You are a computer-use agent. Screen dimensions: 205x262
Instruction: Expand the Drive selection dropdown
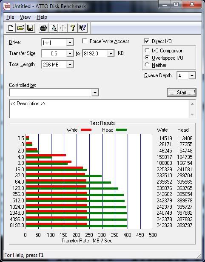(x=70, y=43)
